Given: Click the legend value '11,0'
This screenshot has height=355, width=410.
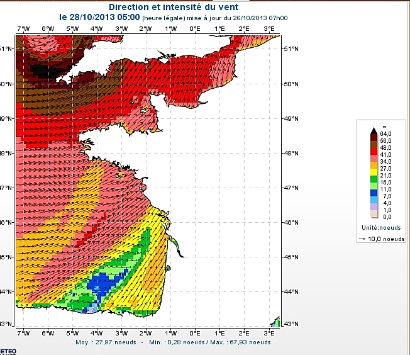Looking at the screenshot, I should tap(385, 189).
